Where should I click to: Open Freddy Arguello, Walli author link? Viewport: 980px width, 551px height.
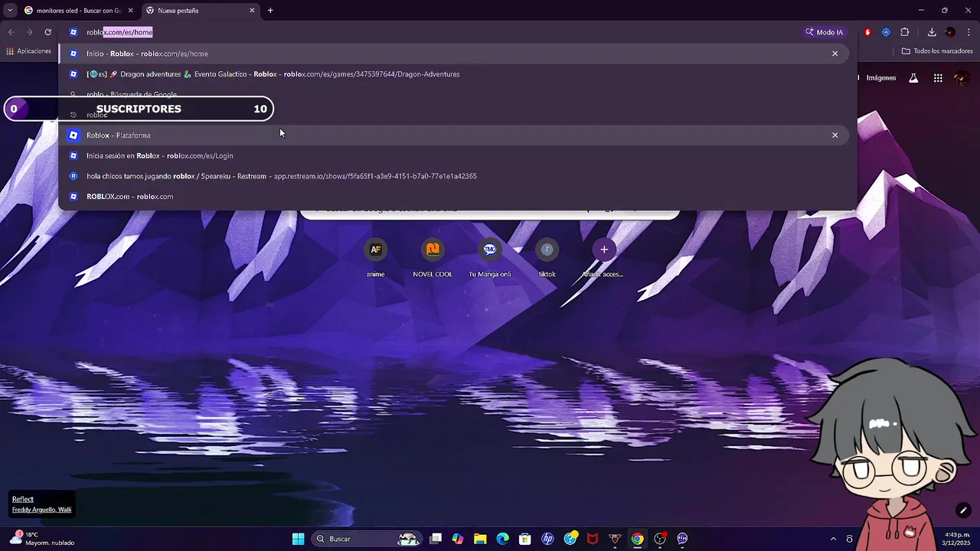[41, 510]
